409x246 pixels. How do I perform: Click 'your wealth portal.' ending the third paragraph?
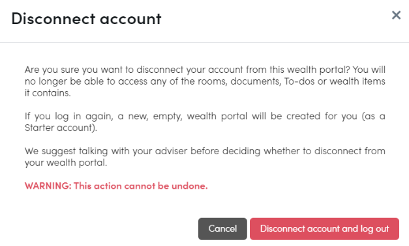click(x=66, y=163)
